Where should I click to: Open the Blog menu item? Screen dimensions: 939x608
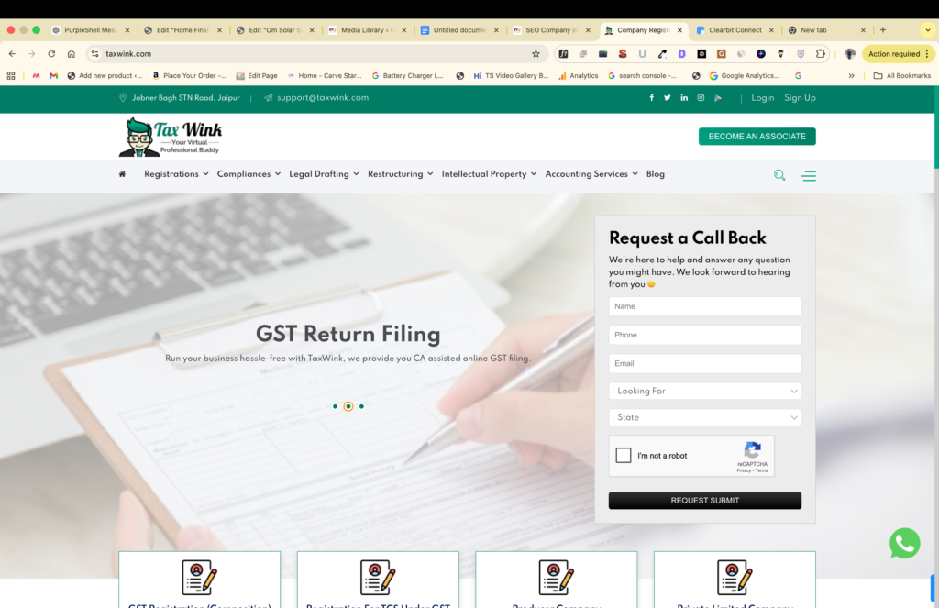(x=655, y=174)
